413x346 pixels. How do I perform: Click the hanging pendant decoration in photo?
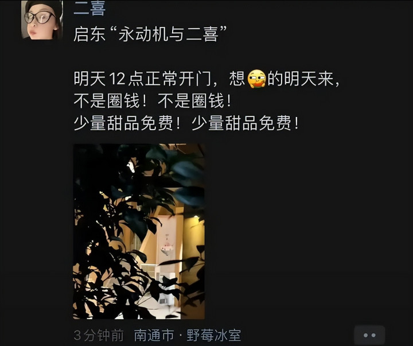[167, 245]
